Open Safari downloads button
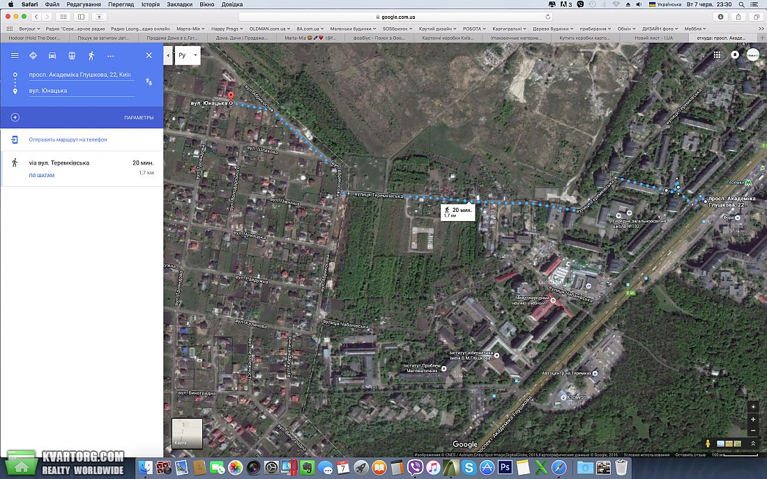Screen dimensions: 767x479 720,17
